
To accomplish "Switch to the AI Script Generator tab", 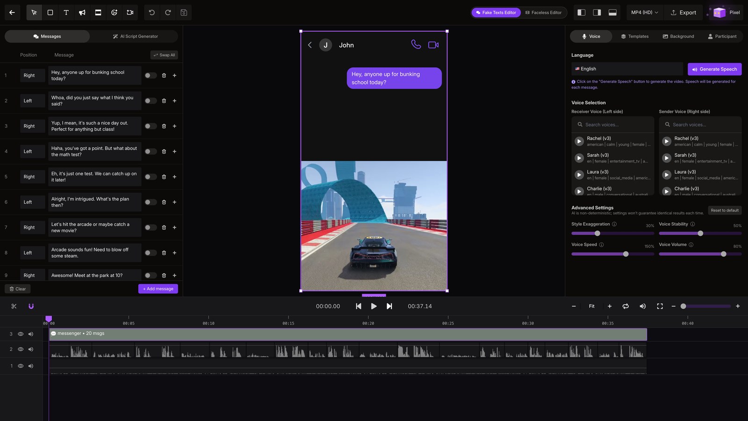I will [135, 36].
